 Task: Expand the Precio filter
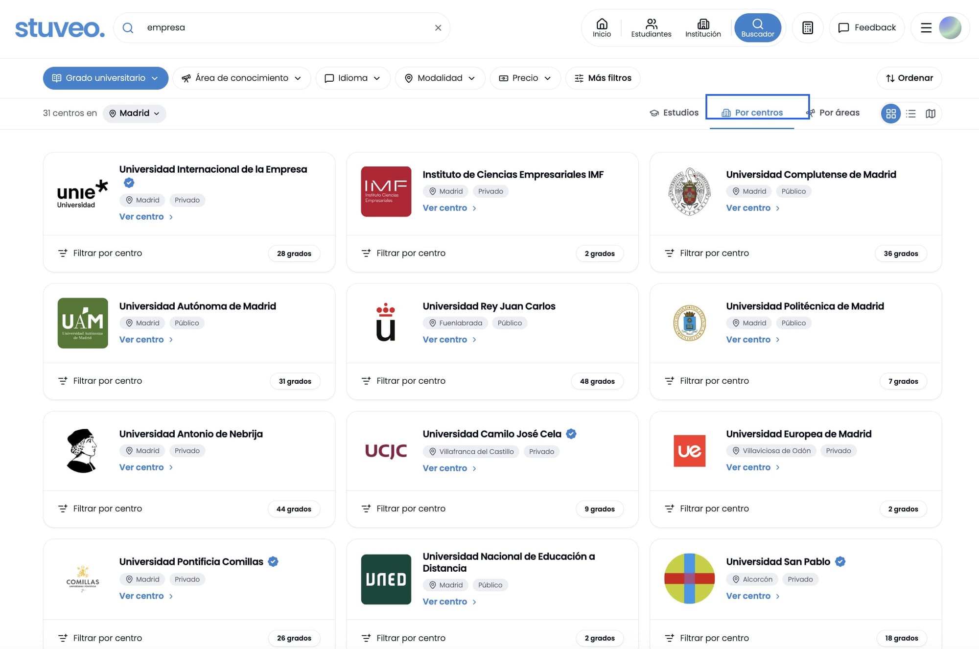(x=525, y=78)
